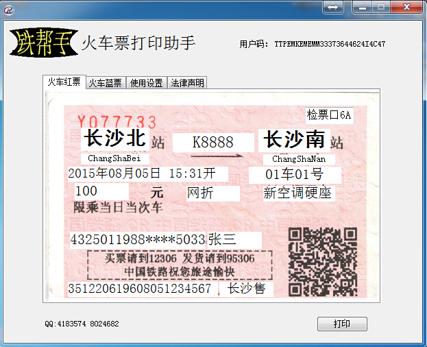Edit the date and time field 2015年08月05日
The width and height of the screenshot is (427, 347).
(x=148, y=173)
